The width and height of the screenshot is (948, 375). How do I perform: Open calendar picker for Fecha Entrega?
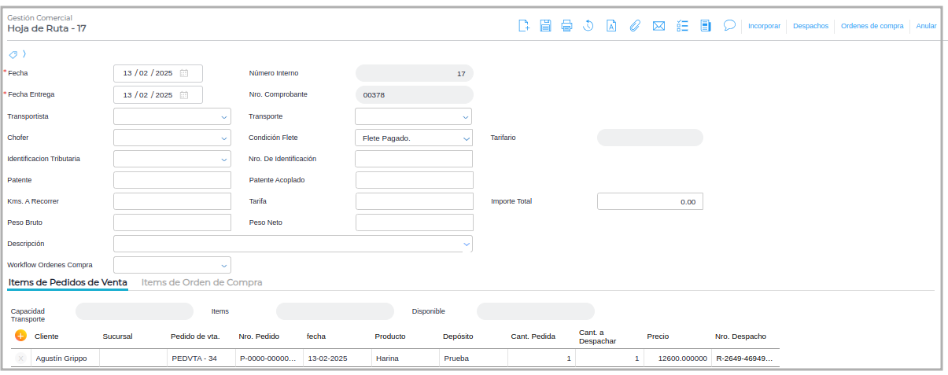pyautogui.click(x=184, y=95)
